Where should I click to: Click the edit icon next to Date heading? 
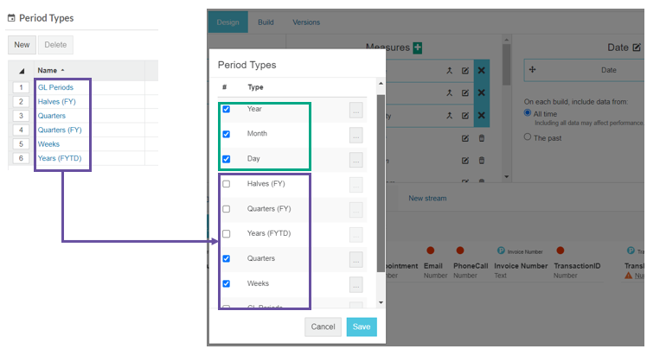pyautogui.click(x=637, y=48)
